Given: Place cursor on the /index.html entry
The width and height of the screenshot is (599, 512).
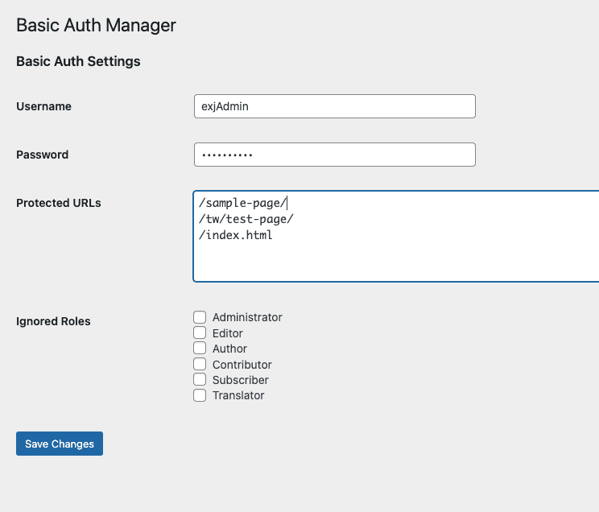Looking at the screenshot, I should point(235,235).
